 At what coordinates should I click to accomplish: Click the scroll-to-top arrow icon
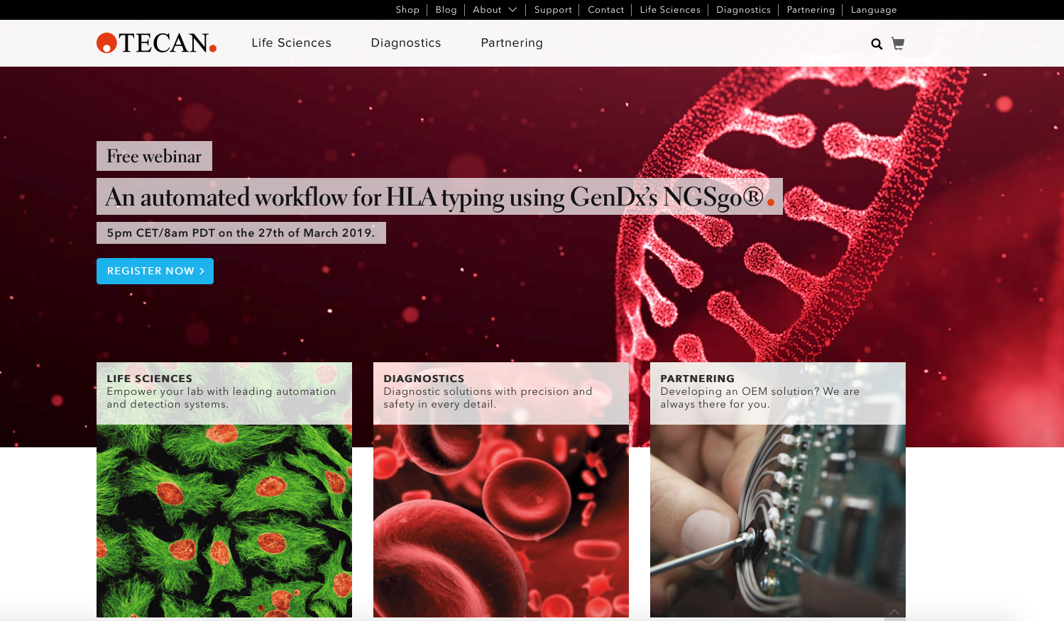[x=894, y=612]
